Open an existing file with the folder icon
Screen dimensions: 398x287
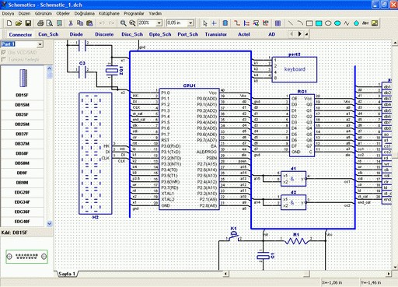(x=19, y=23)
